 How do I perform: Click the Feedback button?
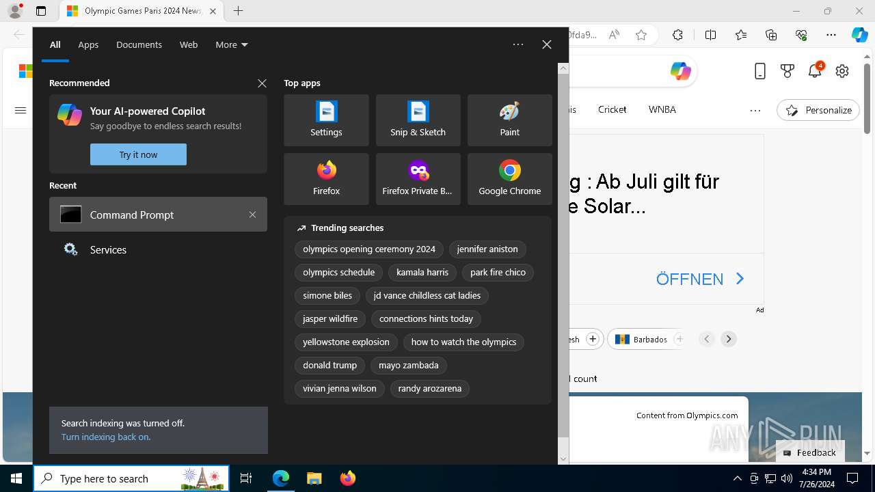(x=810, y=452)
